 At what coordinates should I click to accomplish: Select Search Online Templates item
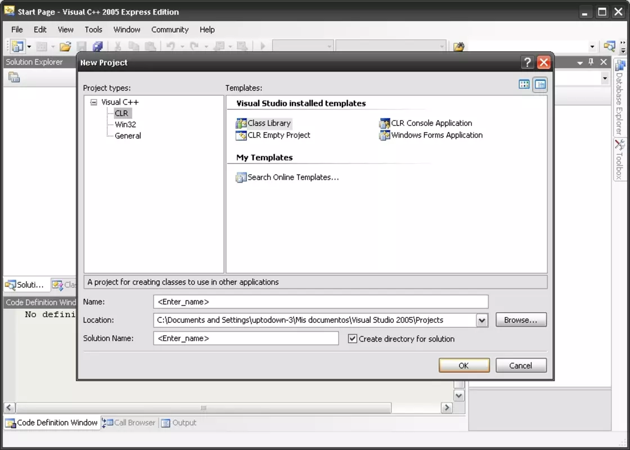pos(287,177)
